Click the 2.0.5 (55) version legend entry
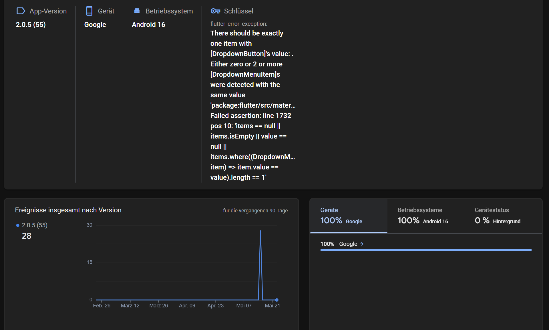The image size is (549, 330). pos(35,225)
